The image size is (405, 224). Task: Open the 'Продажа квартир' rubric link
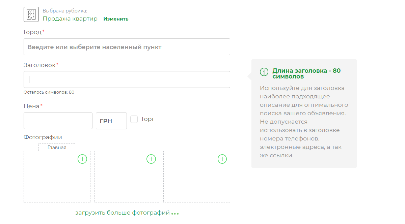(x=70, y=19)
